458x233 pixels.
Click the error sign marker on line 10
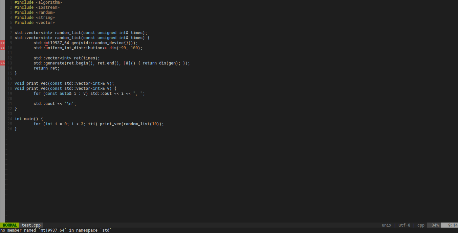tap(3, 48)
